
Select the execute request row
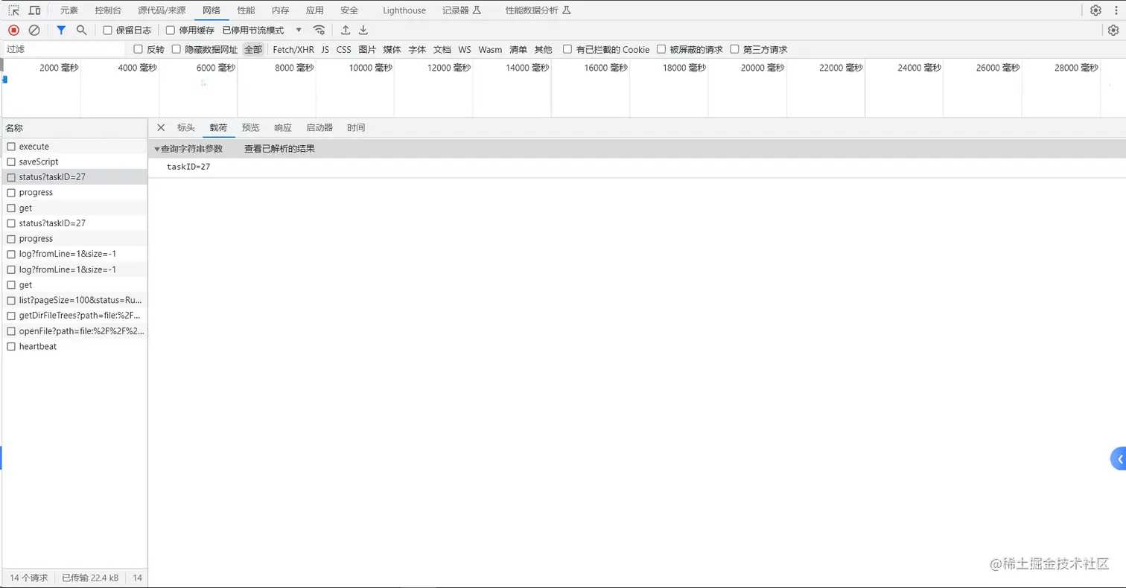click(x=74, y=147)
